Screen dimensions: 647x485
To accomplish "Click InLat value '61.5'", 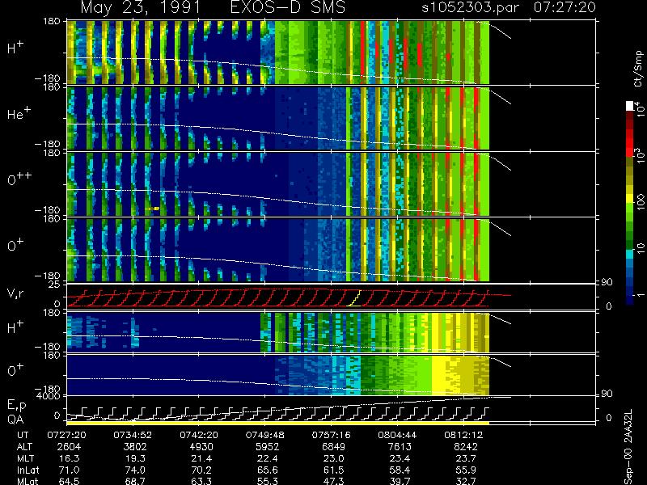I will [x=333, y=470].
